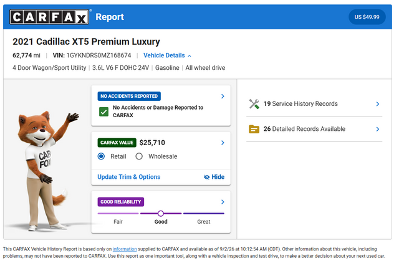Open the information hyperlink in disclaimer
The image size is (399, 266).
[x=125, y=249]
